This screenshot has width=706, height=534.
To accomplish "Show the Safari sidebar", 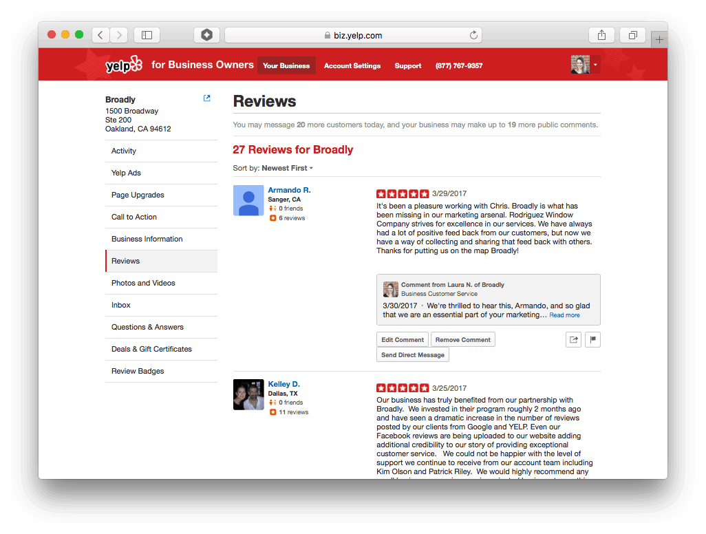I will pos(147,35).
